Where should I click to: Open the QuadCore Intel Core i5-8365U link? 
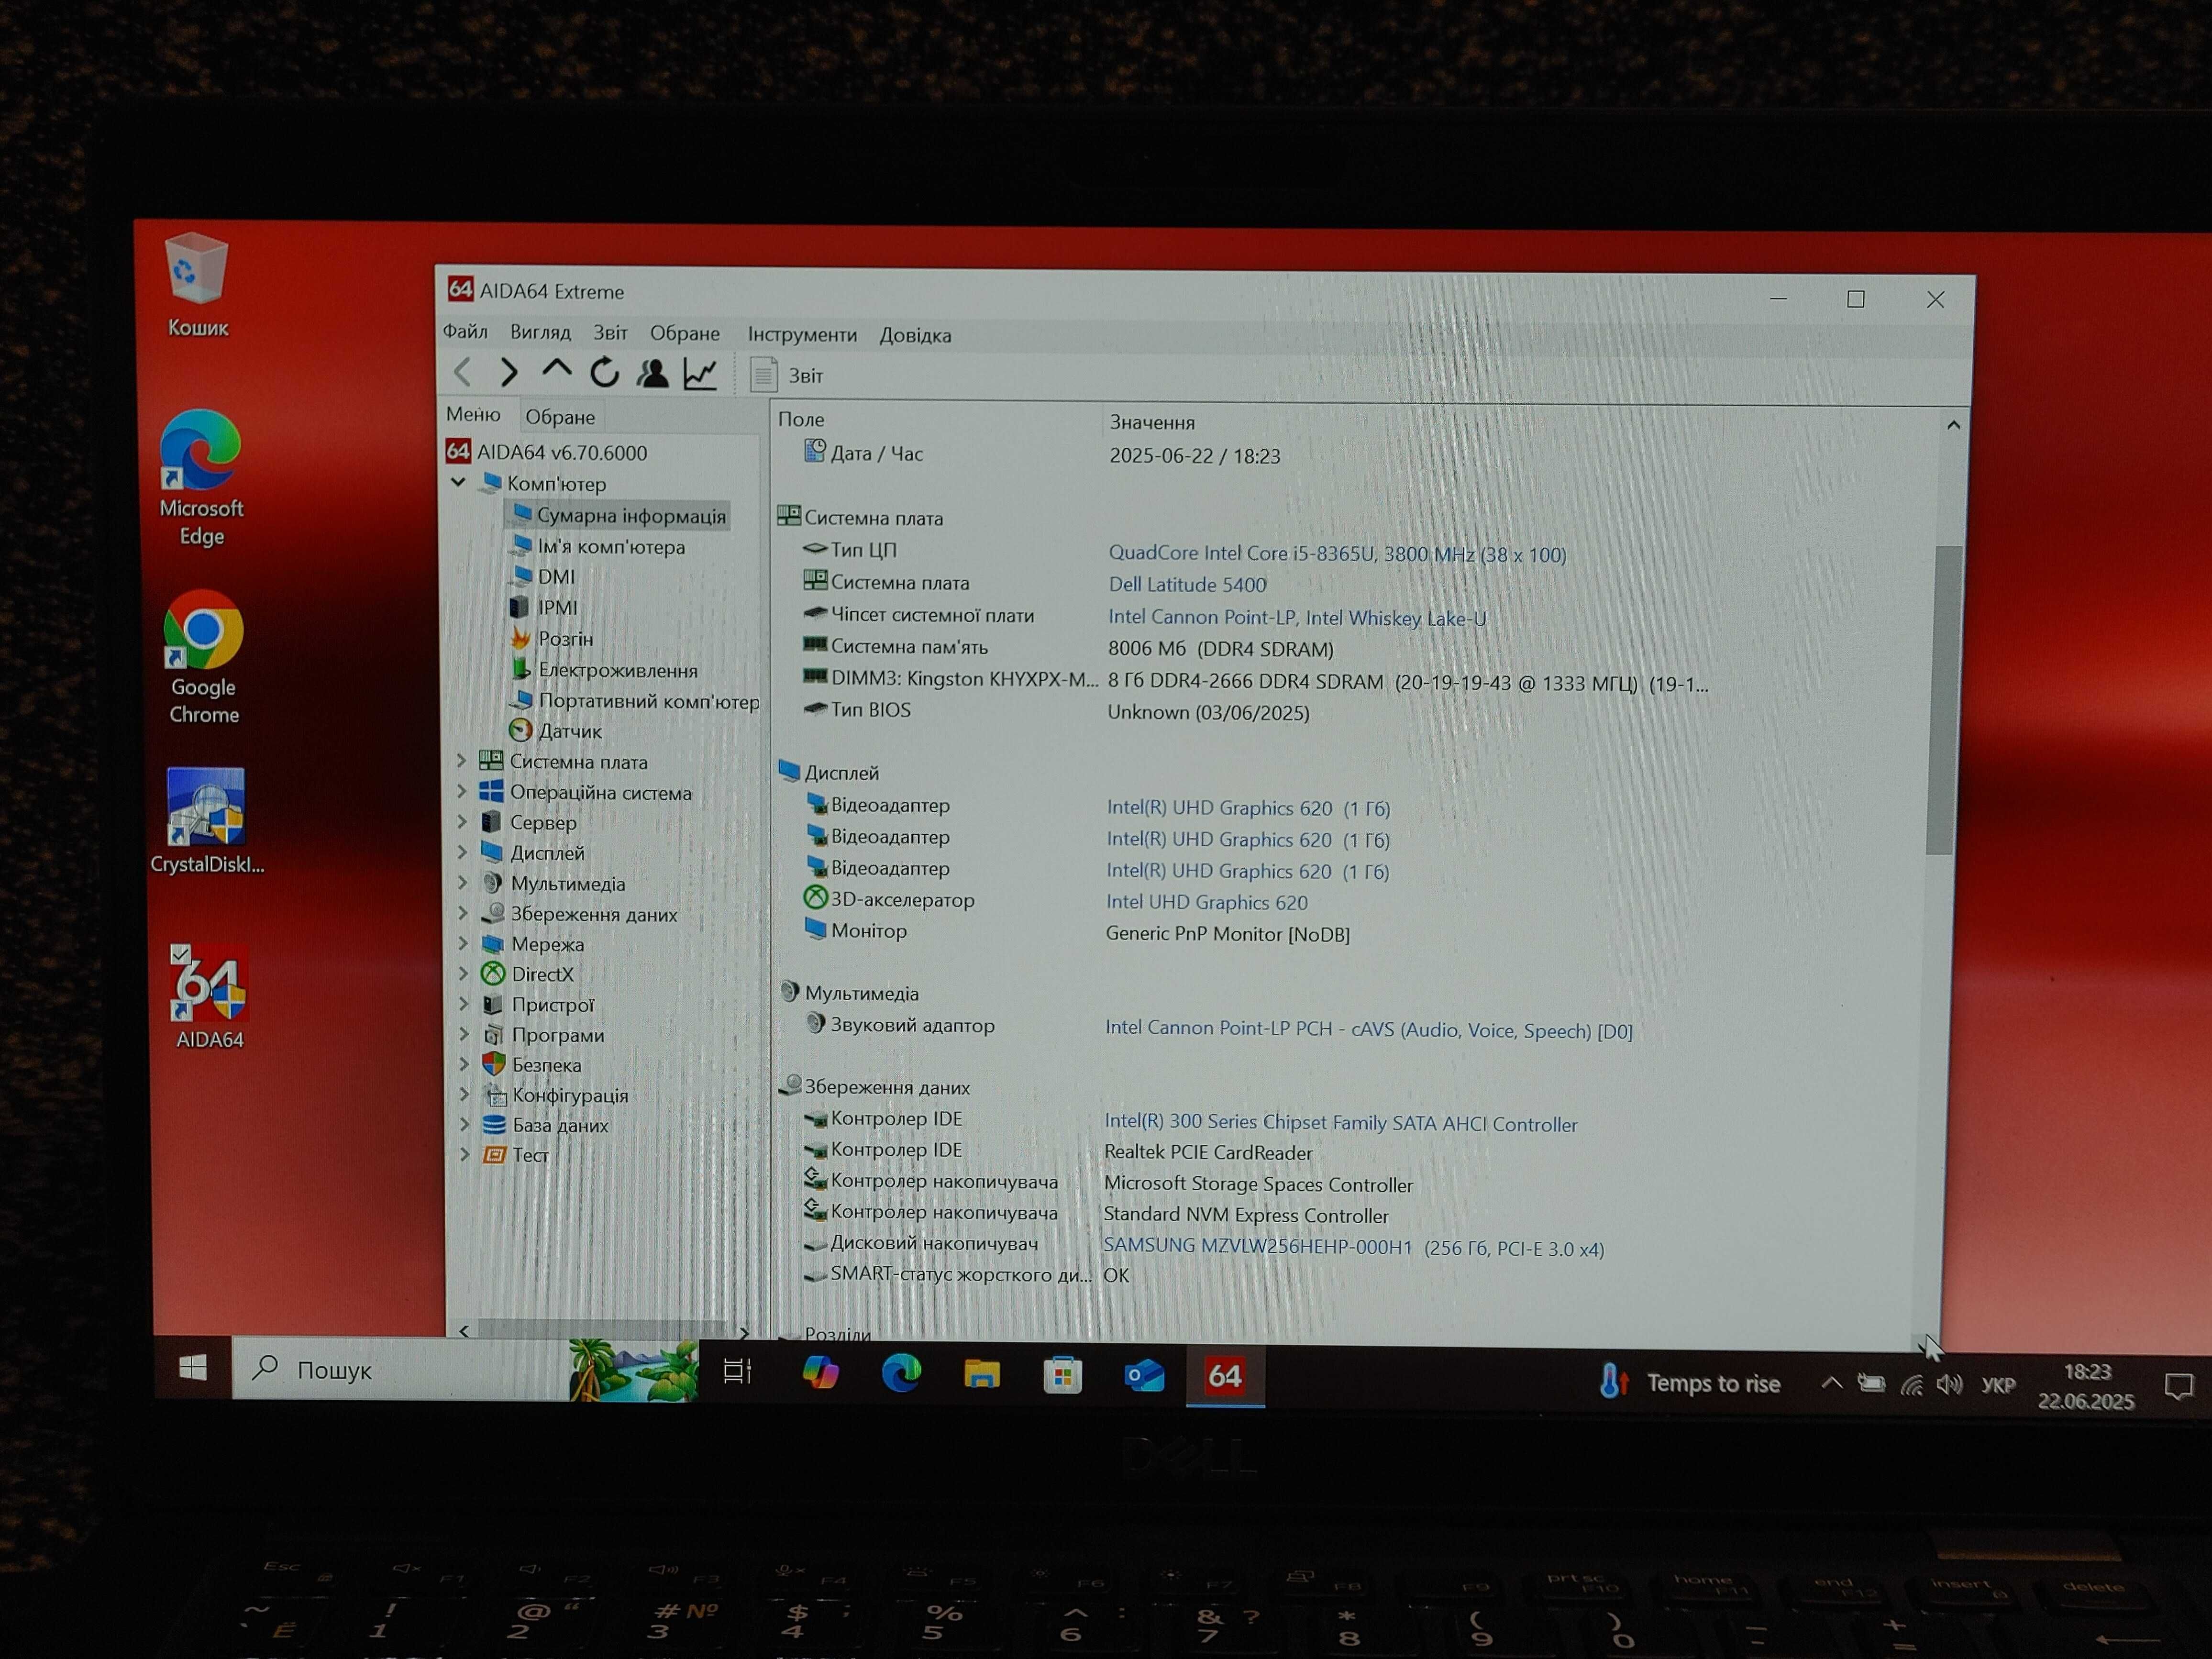[x=1337, y=553]
